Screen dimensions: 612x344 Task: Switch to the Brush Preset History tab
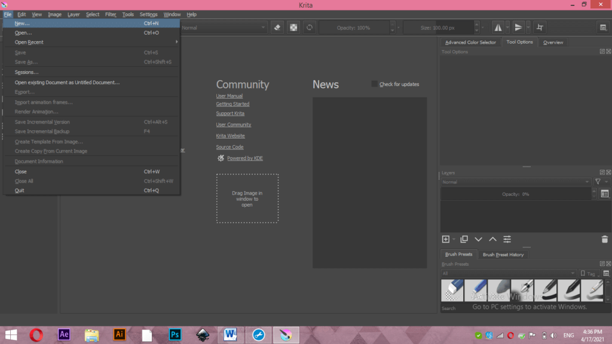pos(503,254)
